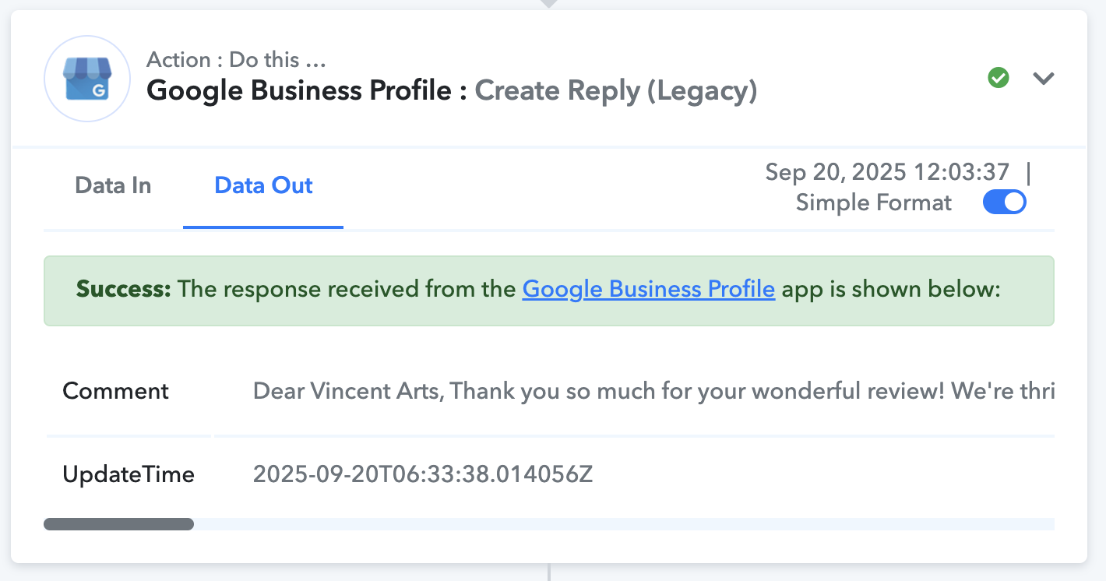
Task: Switch to the Data In tab
Action: click(113, 185)
